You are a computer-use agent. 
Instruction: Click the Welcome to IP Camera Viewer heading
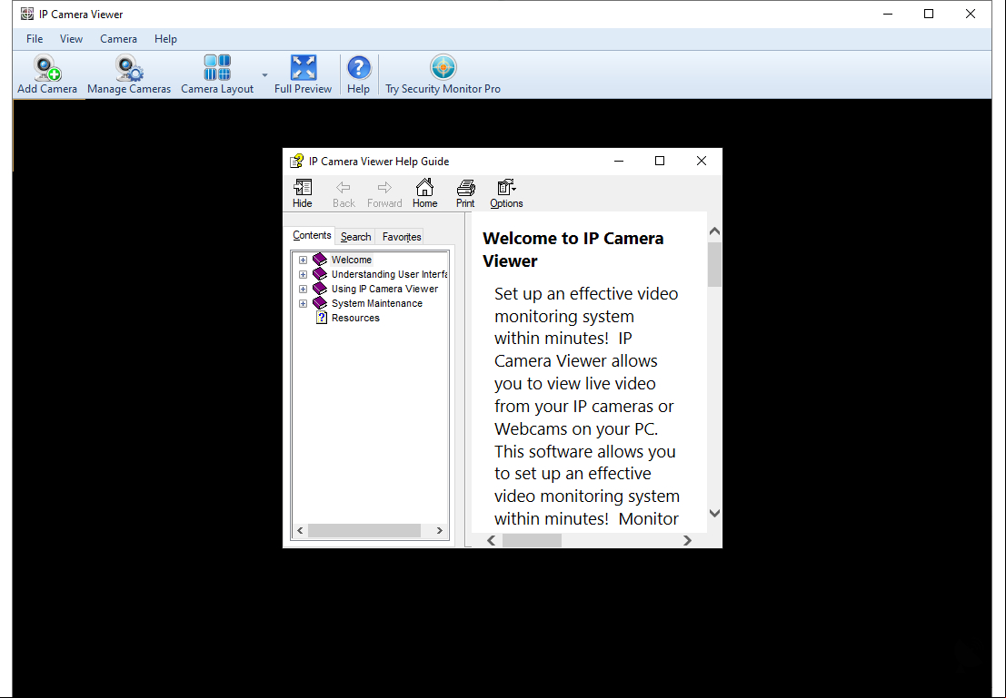pyautogui.click(x=573, y=250)
